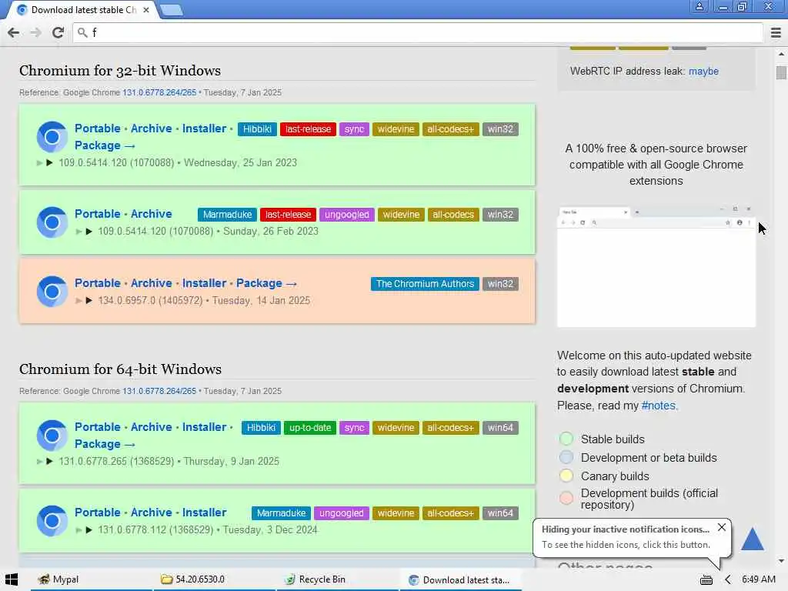
Task: Reload the page with refresh icon
Action: click(58, 32)
